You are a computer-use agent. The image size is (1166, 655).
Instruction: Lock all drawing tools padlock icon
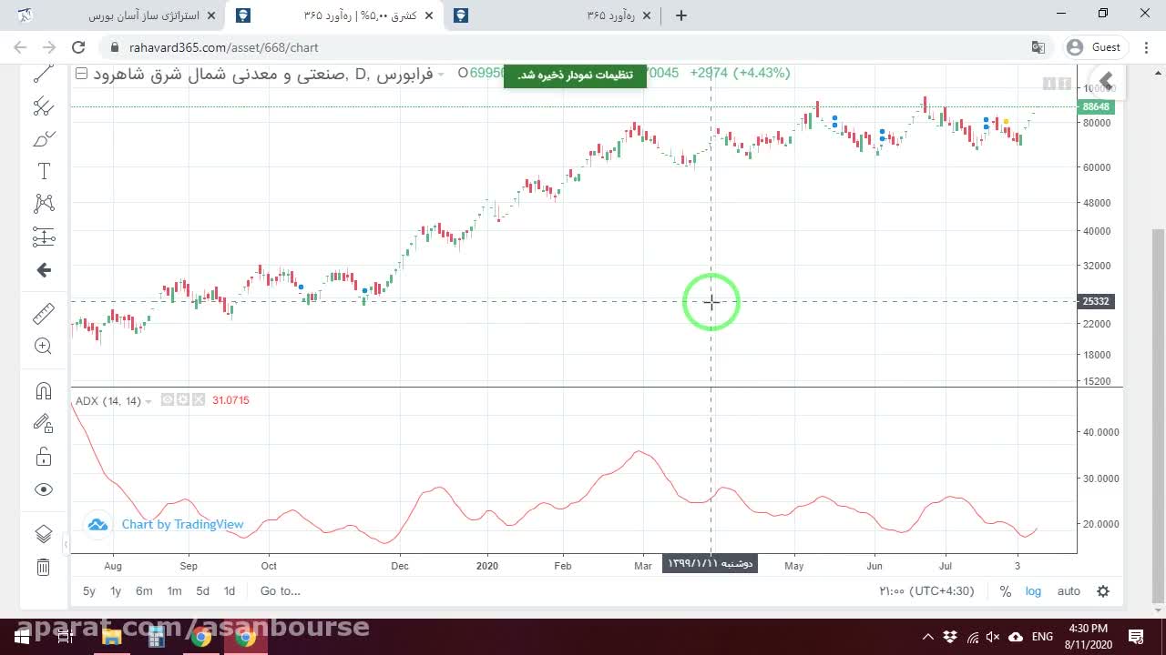[43, 457]
